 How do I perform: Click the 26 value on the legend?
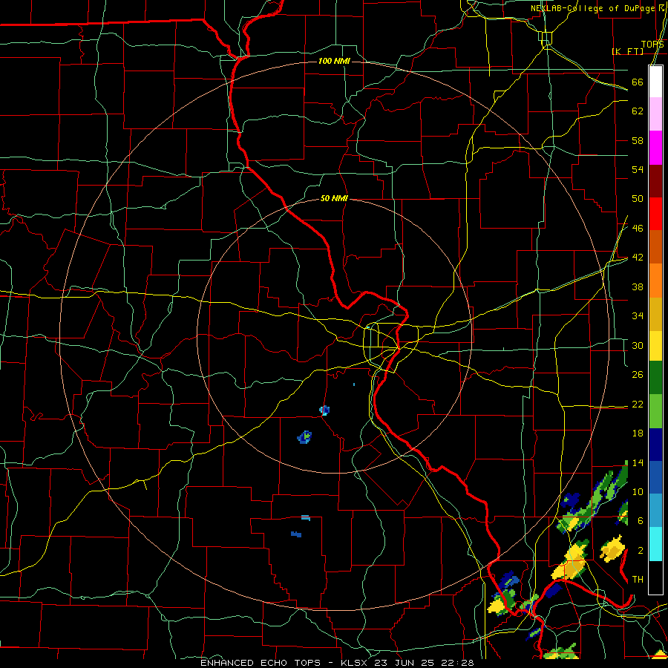click(638, 375)
